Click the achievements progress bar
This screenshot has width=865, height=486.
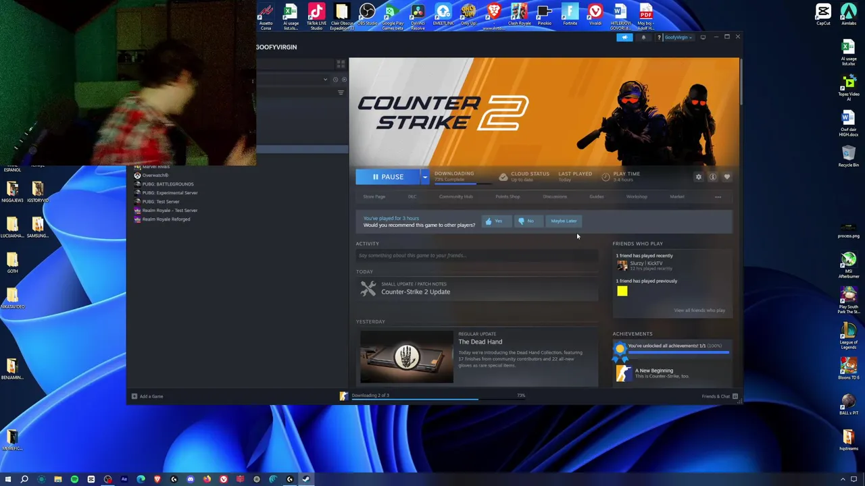(679, 352)
